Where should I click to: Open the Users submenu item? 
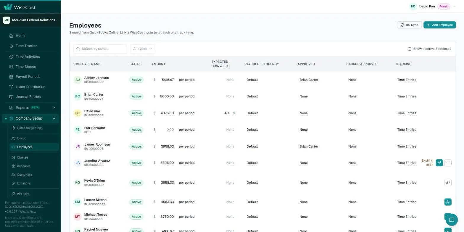[21, 138]
